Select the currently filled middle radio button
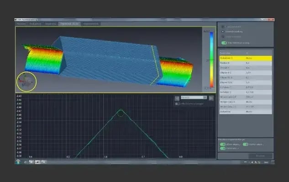Image resolution: width=289 pixels, height=182 pixels. coord(223,31)
